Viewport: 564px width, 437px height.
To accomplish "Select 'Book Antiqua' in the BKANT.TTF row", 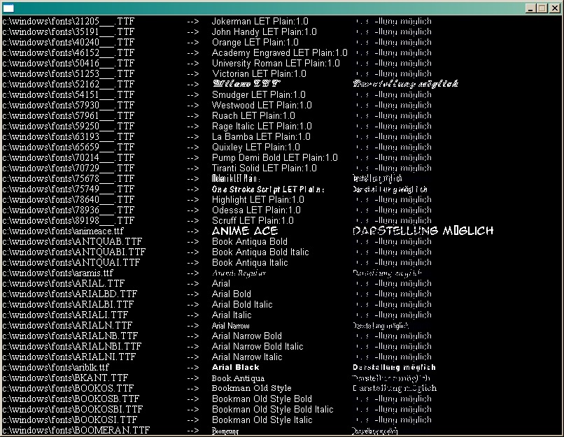I will 238,378.
